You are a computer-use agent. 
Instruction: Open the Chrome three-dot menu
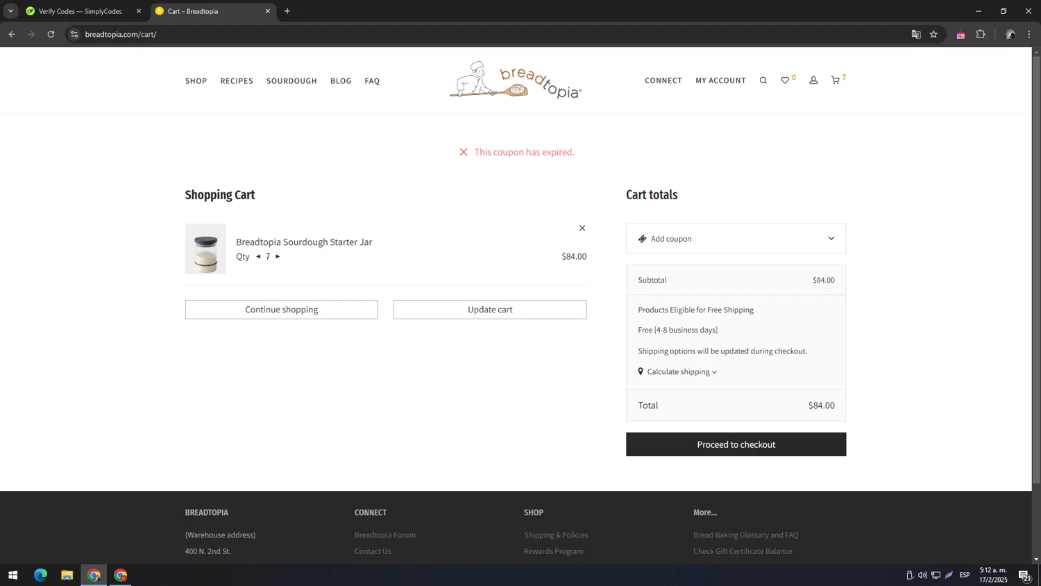1029,34
